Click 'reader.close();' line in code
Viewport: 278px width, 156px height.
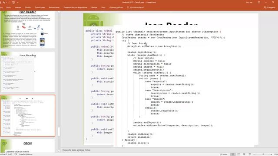tap(138, 143)
